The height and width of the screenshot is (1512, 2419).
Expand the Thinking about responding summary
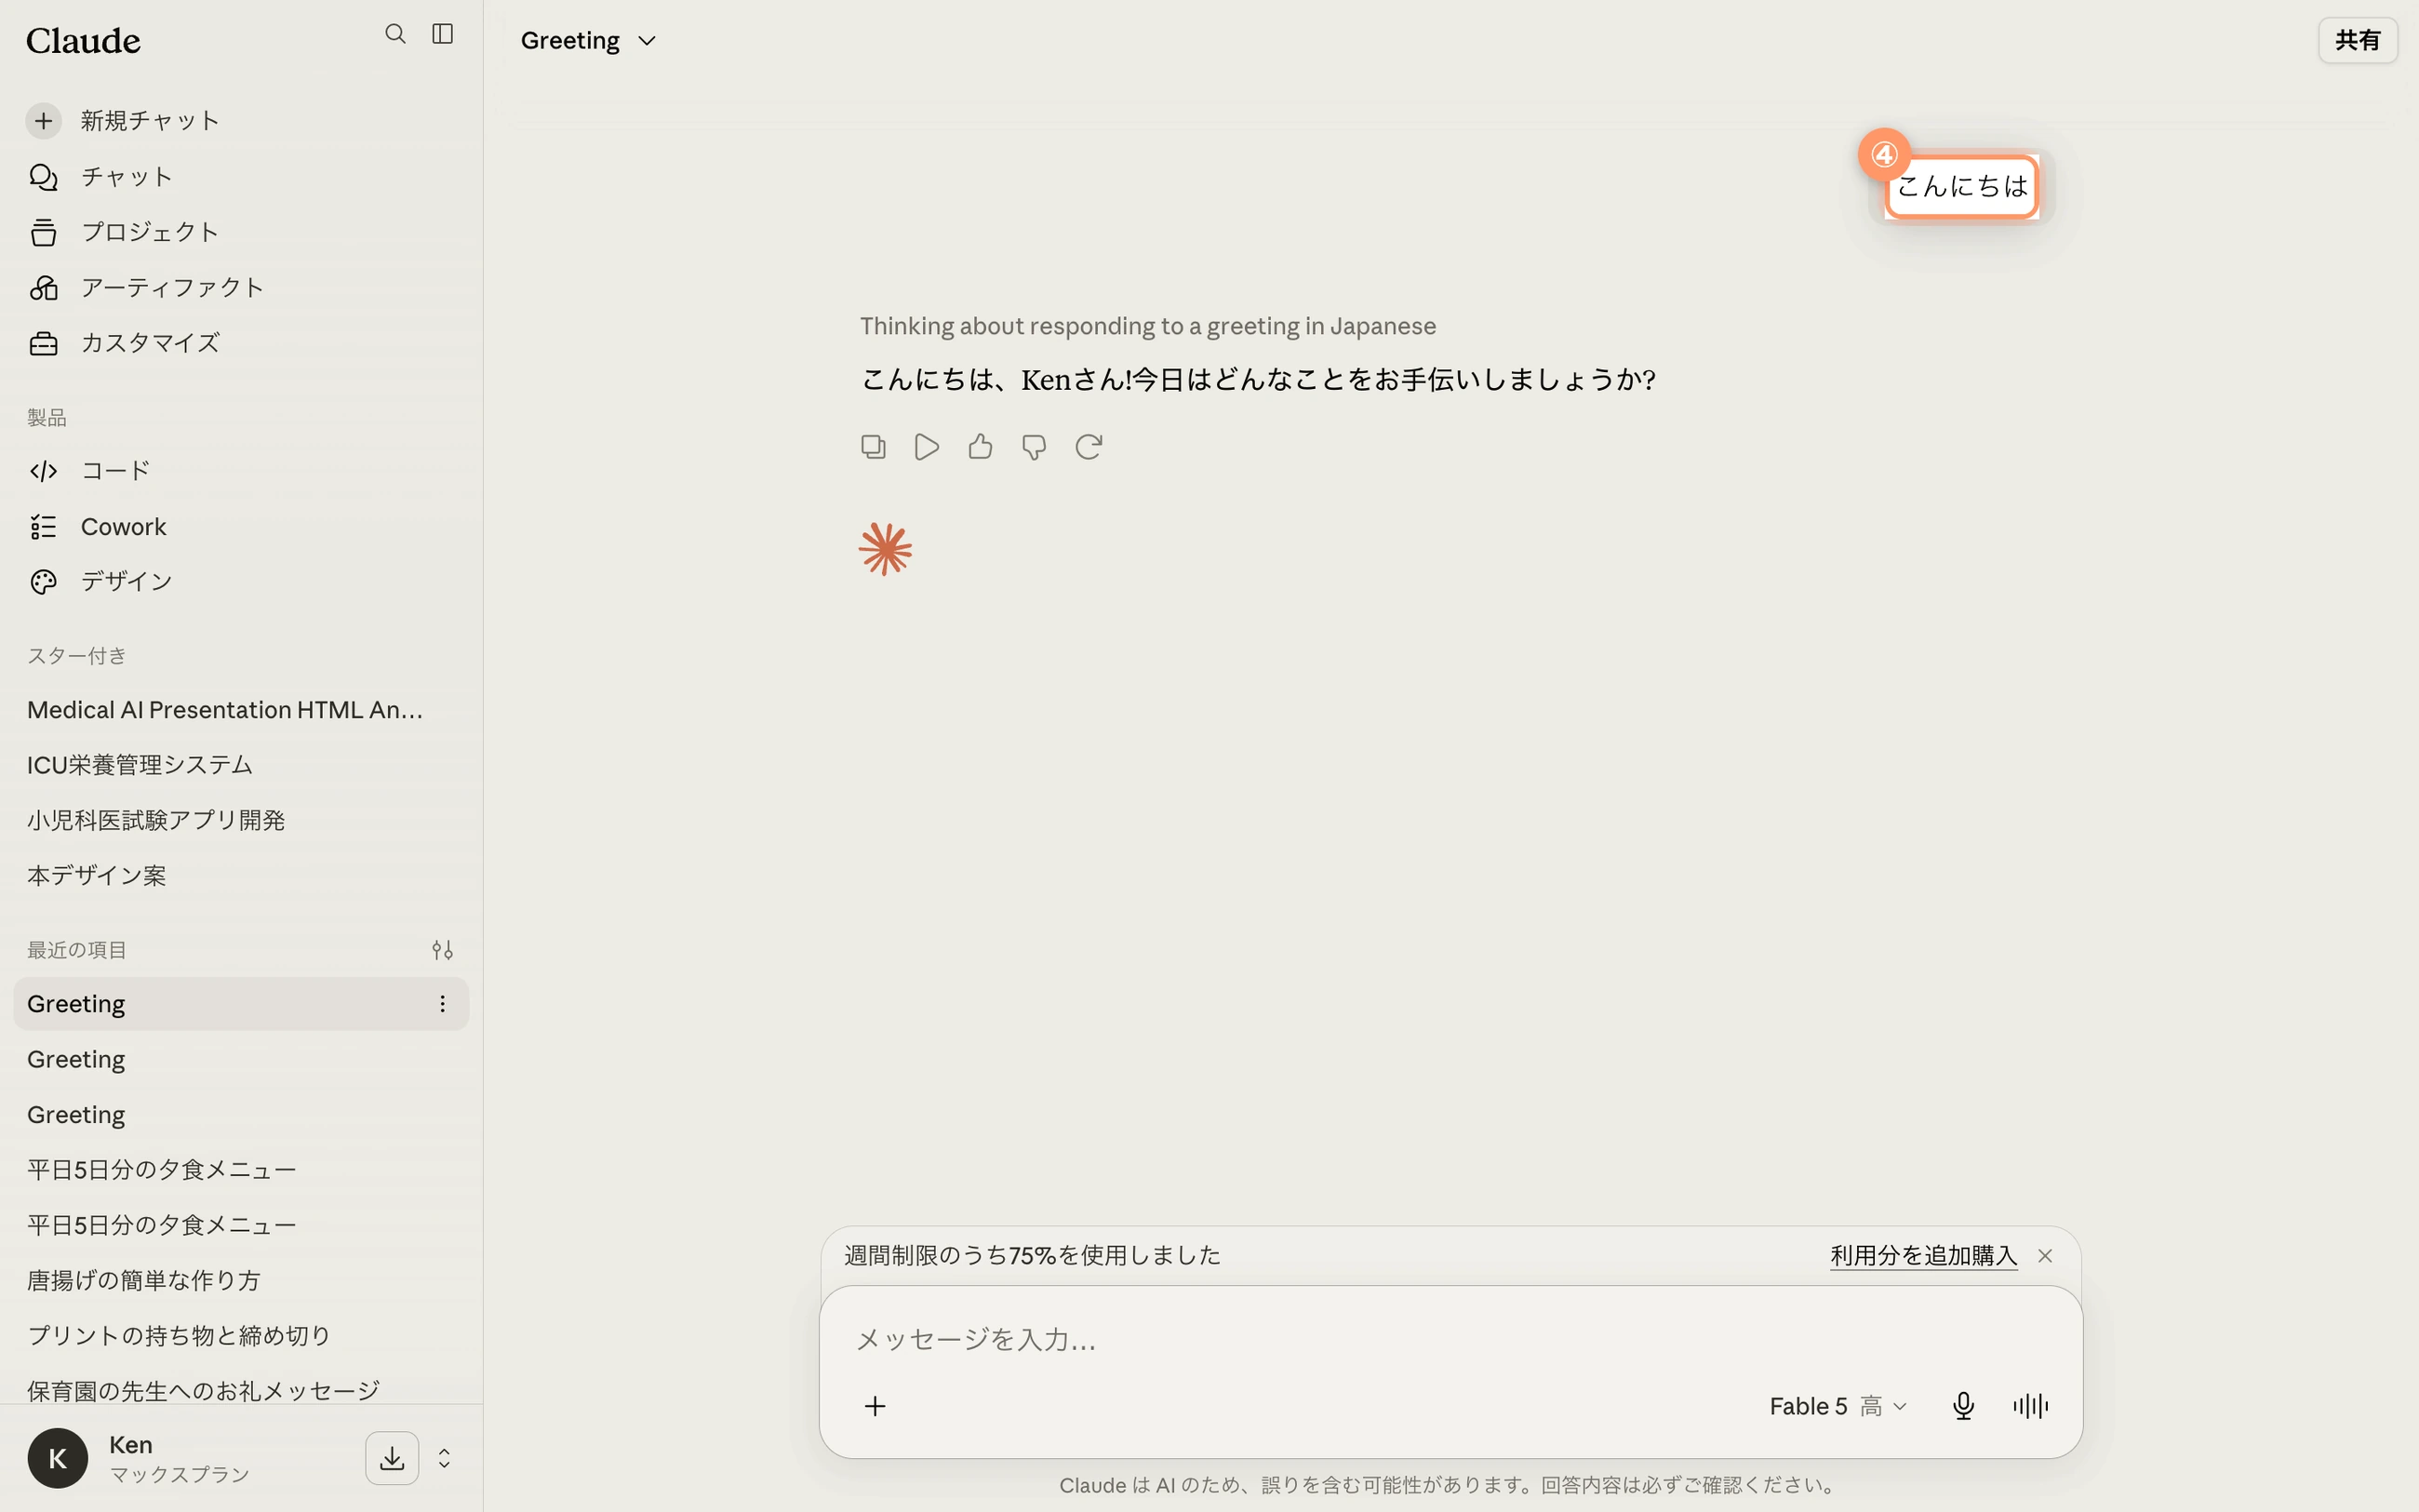point(1147,327)
